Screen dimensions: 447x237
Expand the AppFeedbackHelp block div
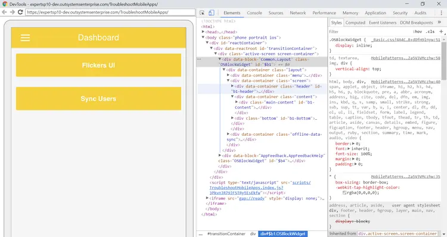click(x=220, y=155)
